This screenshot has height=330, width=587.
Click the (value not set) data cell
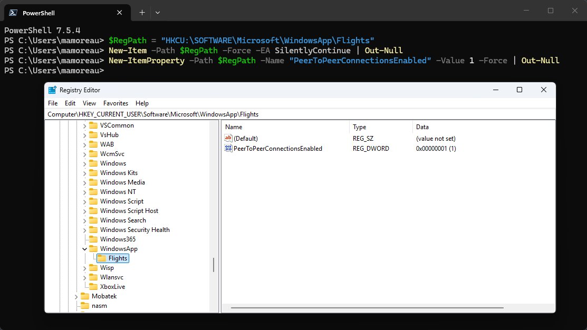click(x=436, y=139)
